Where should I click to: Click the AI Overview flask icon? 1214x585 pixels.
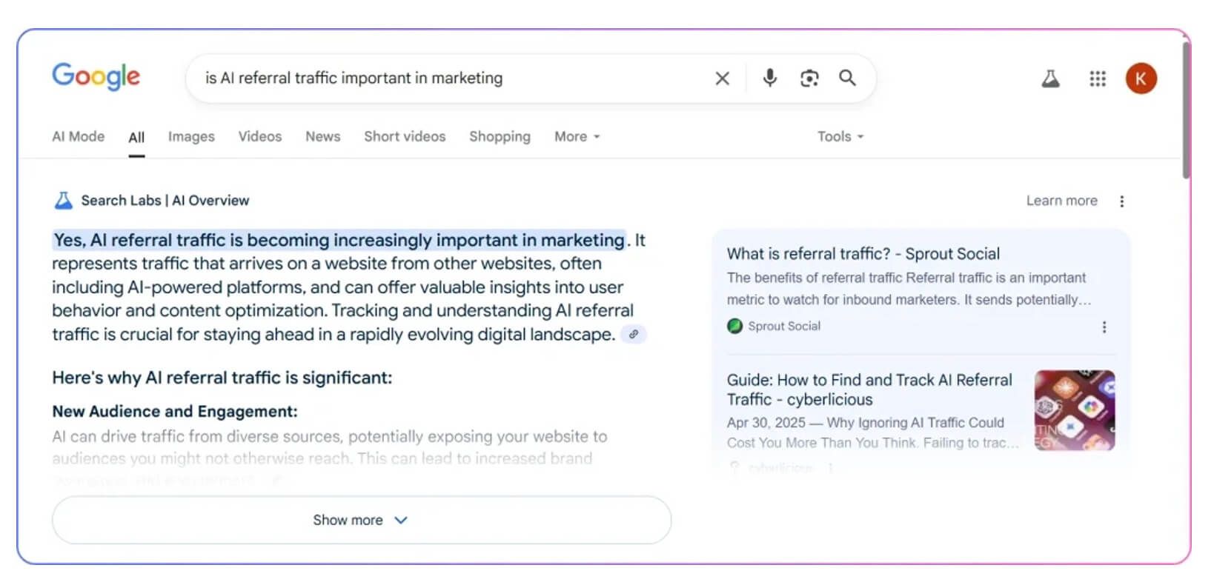click(64, 201)
